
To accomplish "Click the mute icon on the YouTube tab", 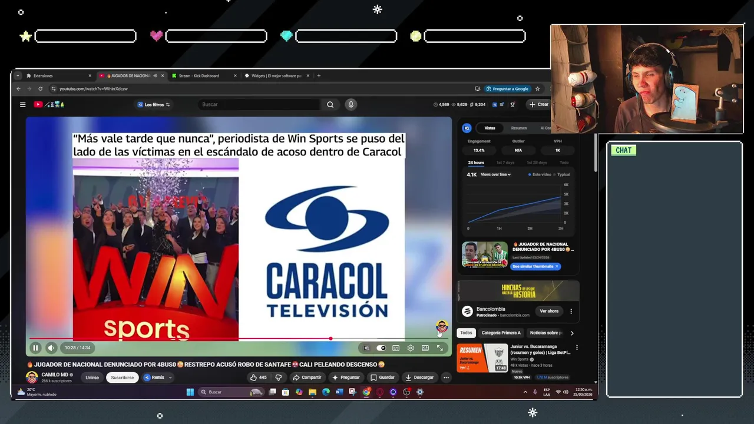I will (x=155, y=75).
